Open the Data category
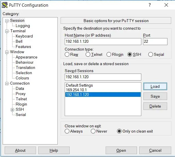This screenshot has height=157, width=175. tap(20, 89)
